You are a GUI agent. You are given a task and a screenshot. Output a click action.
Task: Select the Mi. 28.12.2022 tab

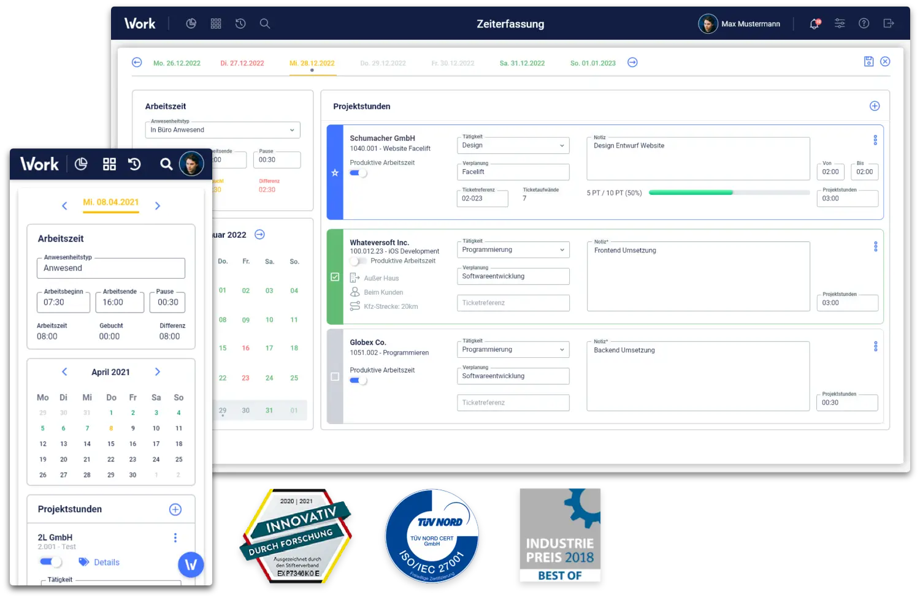[x=312, y=63]
